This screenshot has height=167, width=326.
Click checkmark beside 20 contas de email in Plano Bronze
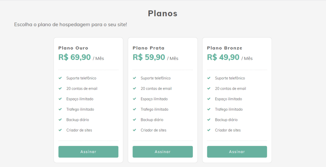click(209, 88)
